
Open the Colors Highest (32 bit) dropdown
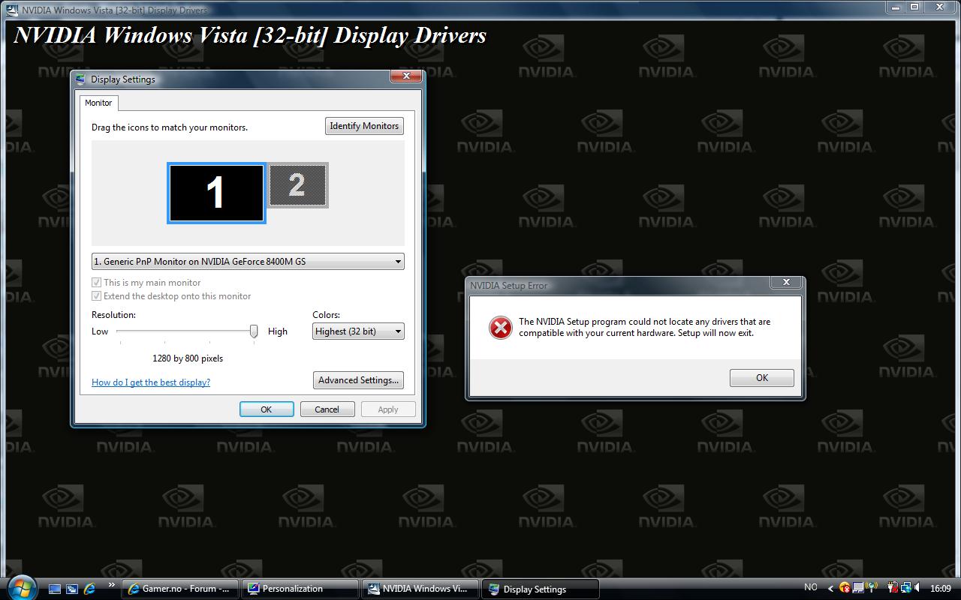click(x=358, y=331)
